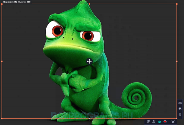Start recording with the red record button
Screen dimensions: 184x125
165,122
